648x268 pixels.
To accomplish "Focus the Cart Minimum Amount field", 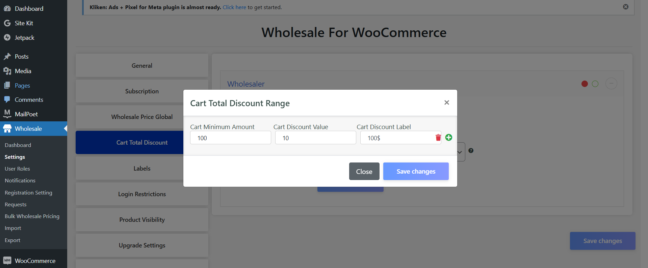I will 231,138.
